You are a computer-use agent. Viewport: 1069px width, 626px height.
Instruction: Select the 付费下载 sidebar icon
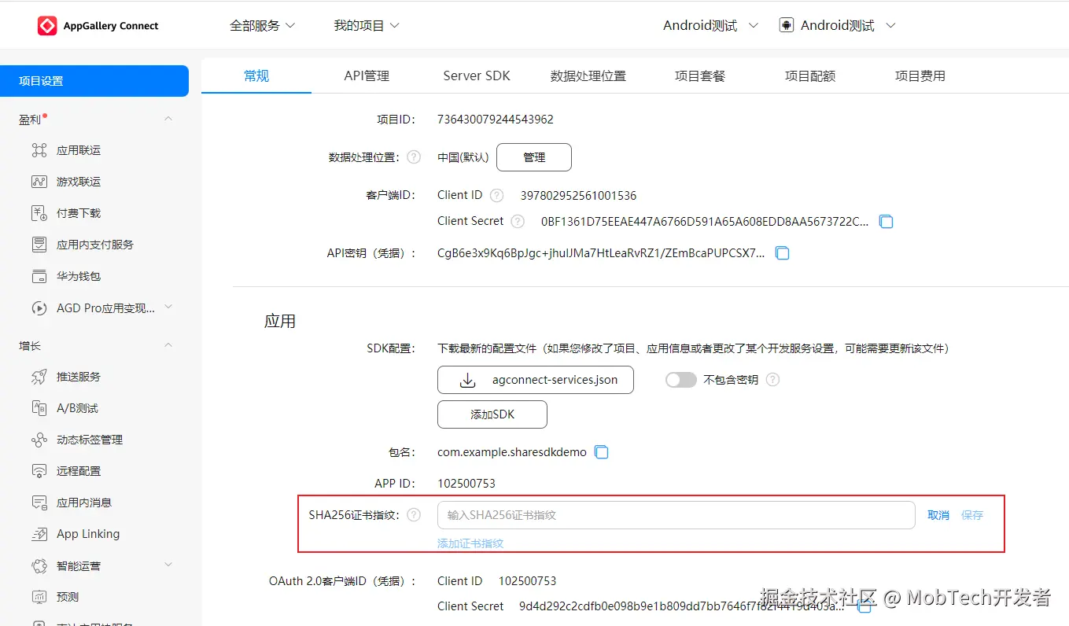click(x=39, y=213)
